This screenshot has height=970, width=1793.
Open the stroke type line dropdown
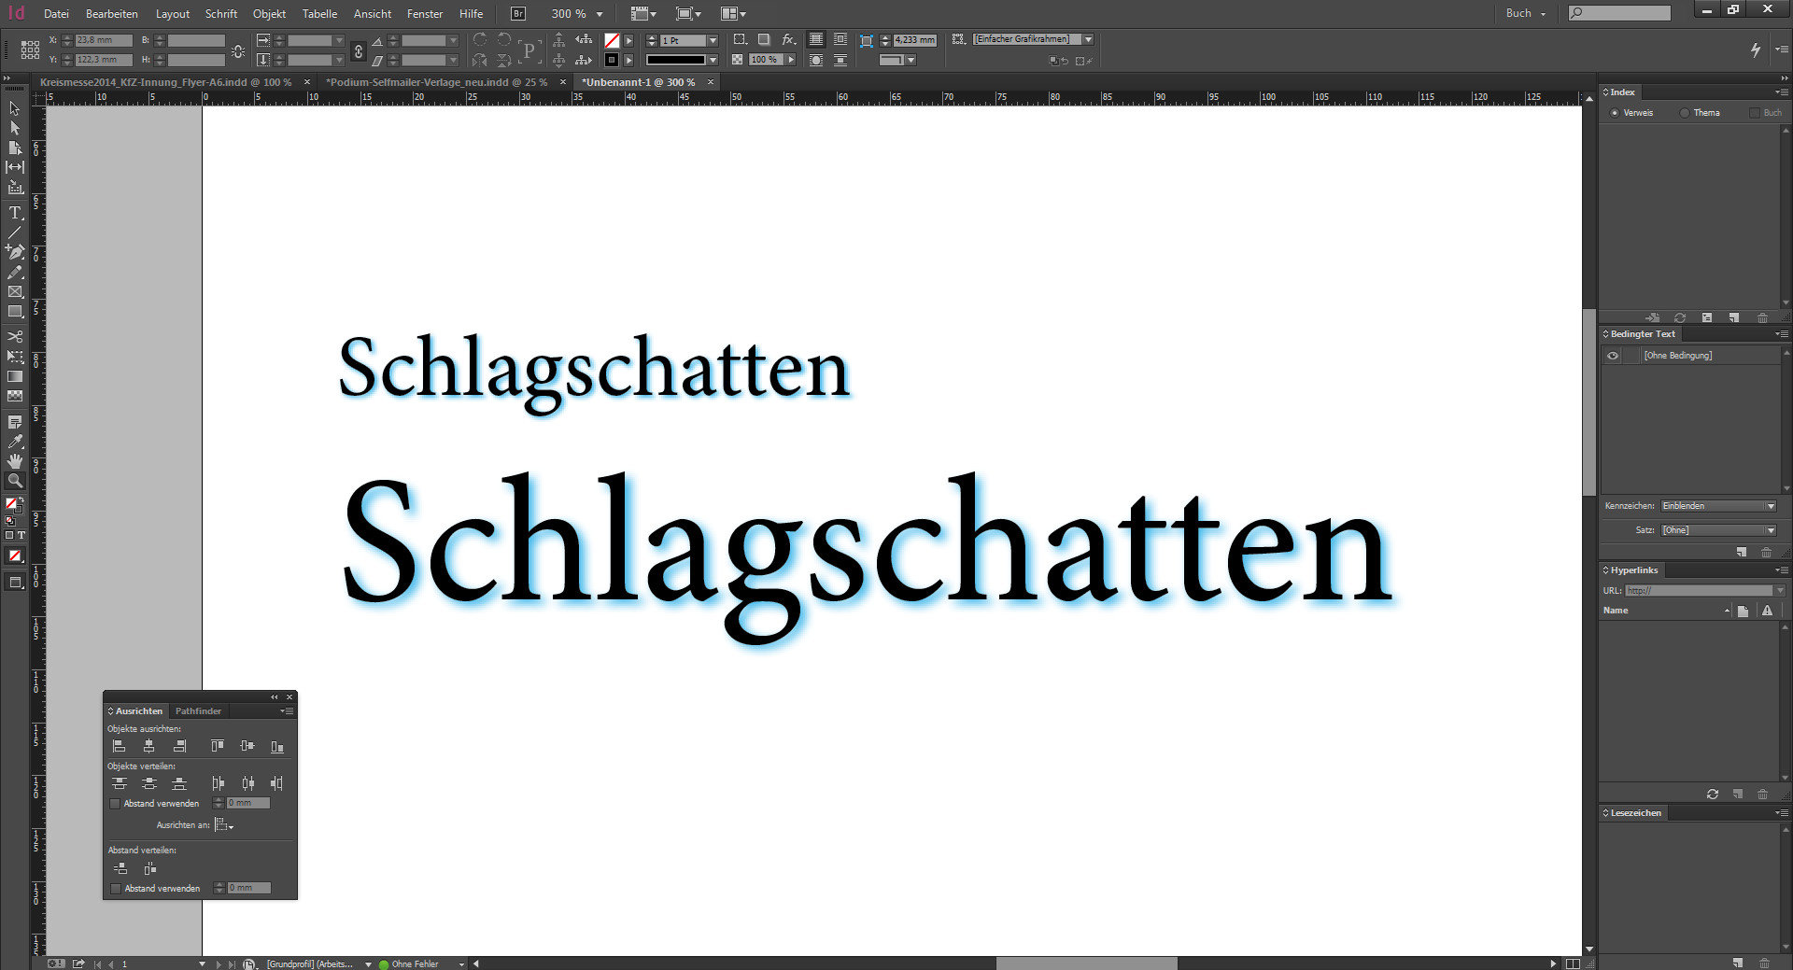pos(713,60)
